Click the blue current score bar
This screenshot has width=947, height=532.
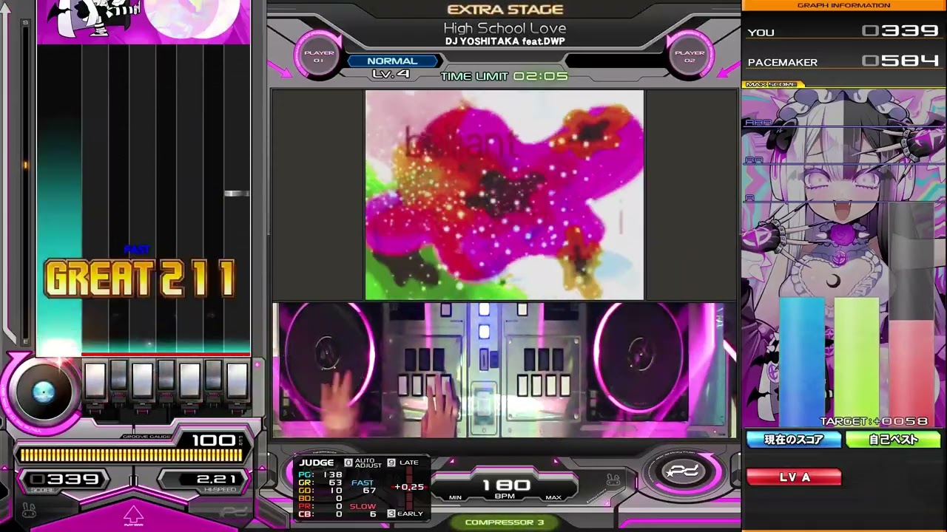(x=802, y=361)
